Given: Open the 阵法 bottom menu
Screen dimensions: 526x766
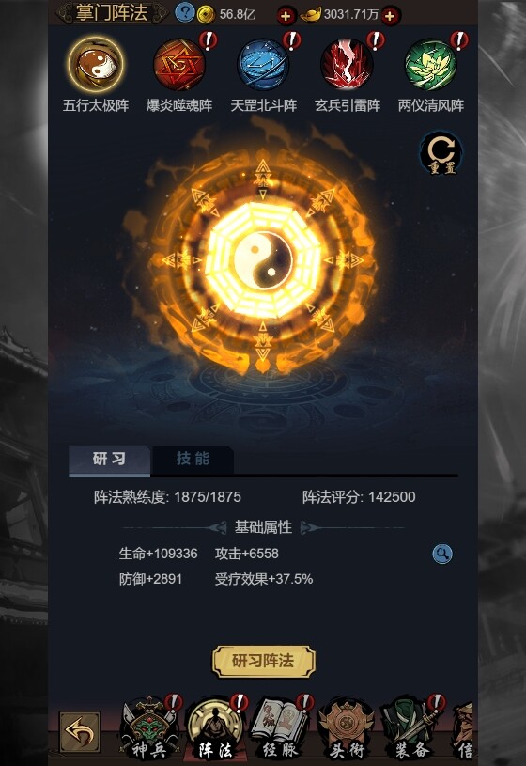Looking at the screenshot, I should (x=215, y=728).
